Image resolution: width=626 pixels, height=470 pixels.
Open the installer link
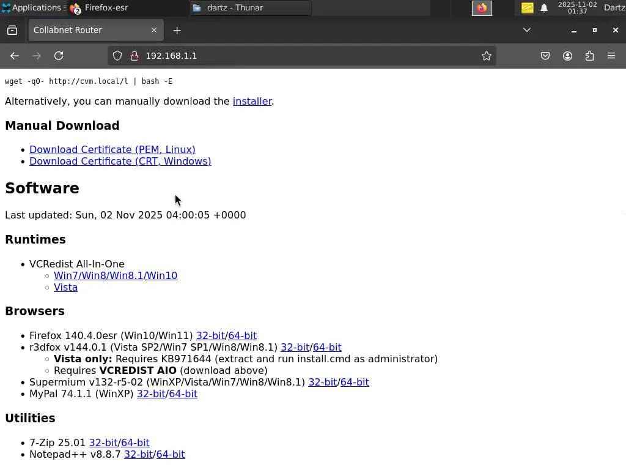coord(252,102)
